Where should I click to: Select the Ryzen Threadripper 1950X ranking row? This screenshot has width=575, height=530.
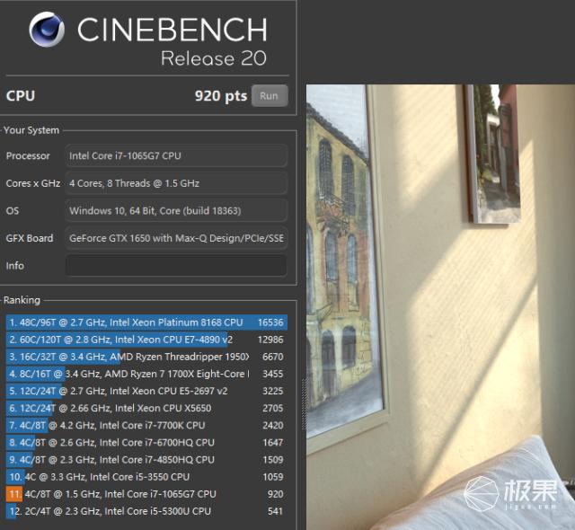(x=146, y=357)
